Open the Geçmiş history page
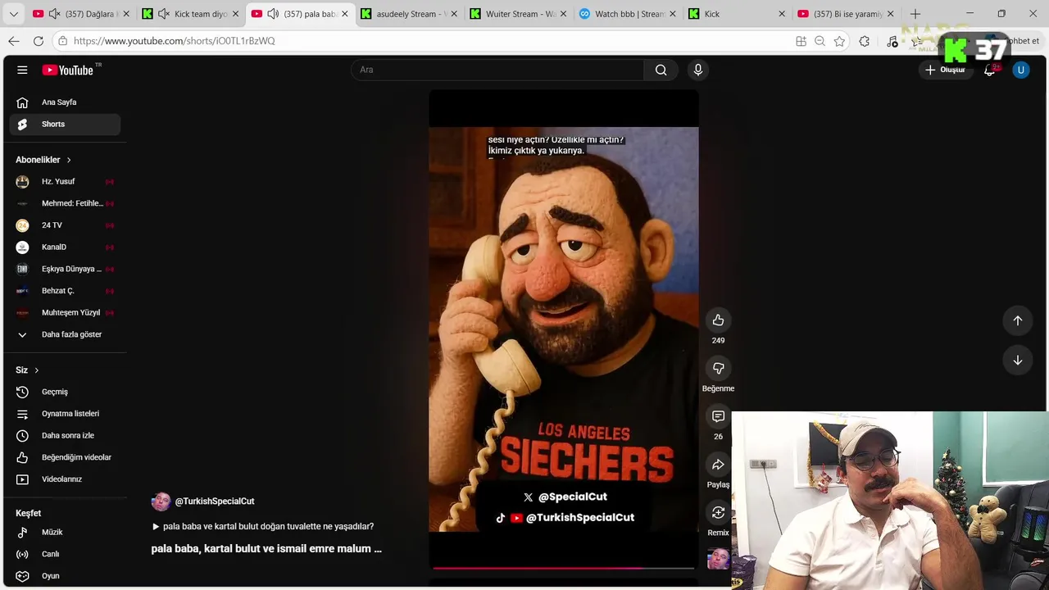 (66, 392)
